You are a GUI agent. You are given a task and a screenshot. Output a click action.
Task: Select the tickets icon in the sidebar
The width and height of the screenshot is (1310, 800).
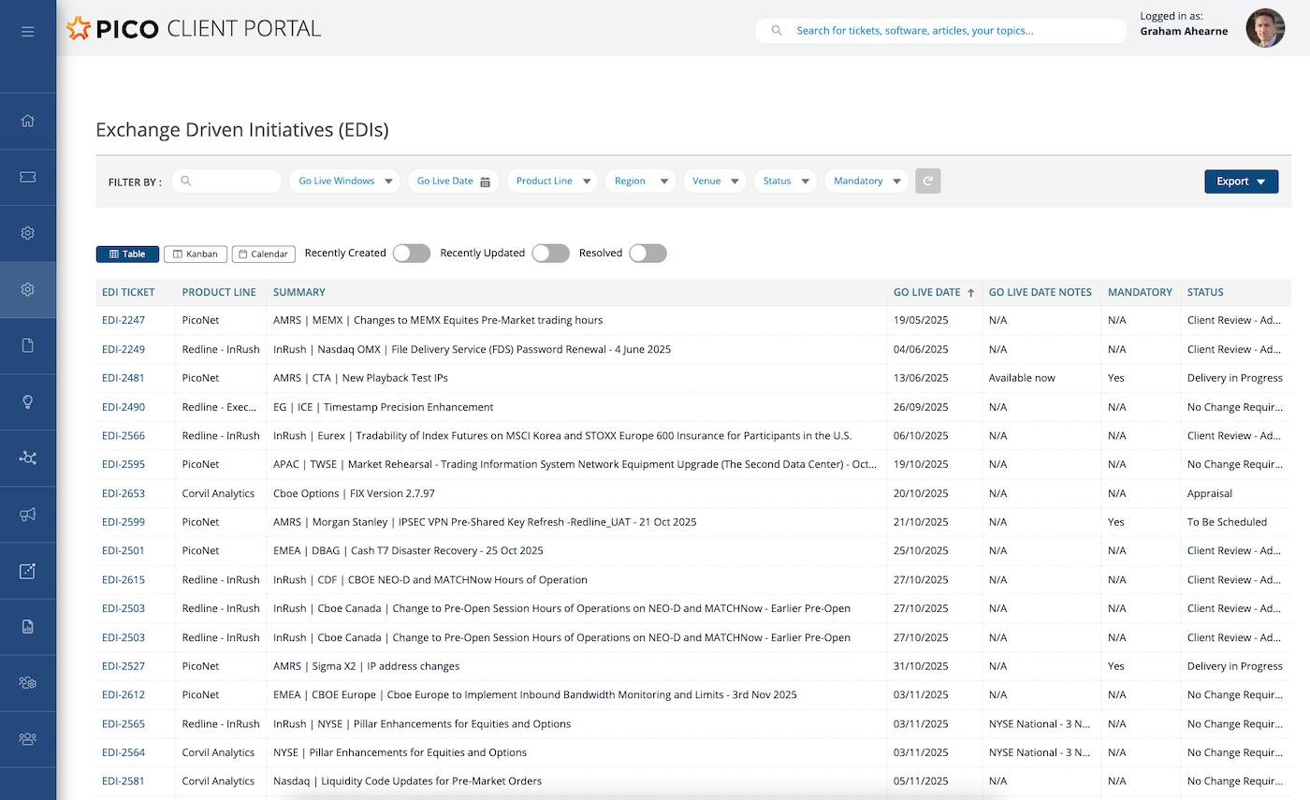[x=27, y=176]
